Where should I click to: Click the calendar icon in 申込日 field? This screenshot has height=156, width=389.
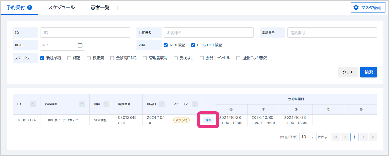click(80, 45)
